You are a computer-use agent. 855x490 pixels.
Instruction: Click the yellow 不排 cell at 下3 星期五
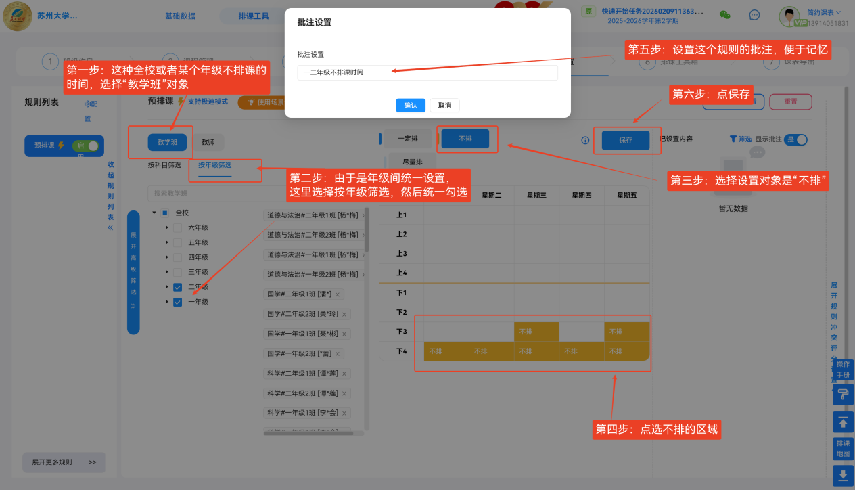coord(626,332)
